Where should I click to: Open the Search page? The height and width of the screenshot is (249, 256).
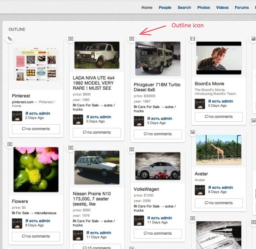coord(184,7)
